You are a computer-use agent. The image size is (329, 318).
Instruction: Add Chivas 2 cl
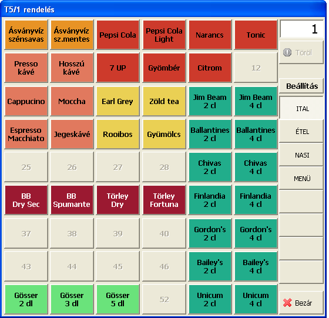pos(210,167)
